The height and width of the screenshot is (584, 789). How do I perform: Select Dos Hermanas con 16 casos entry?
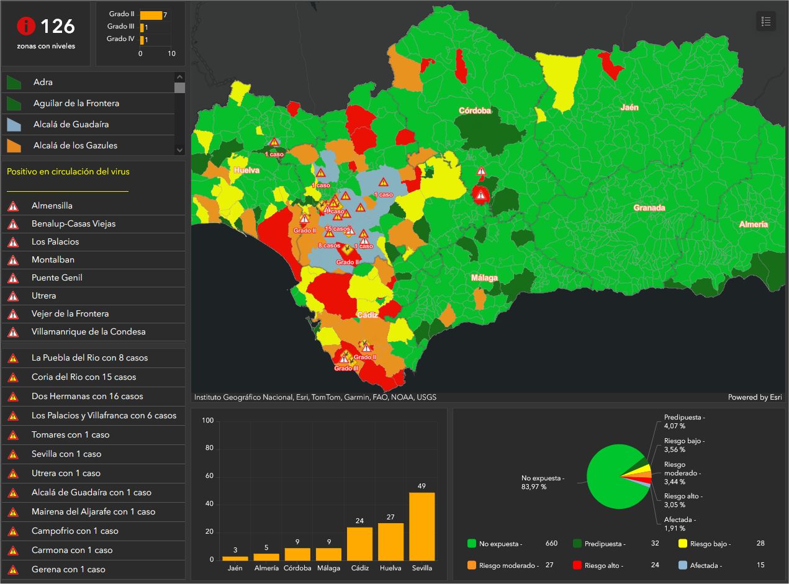94,397
